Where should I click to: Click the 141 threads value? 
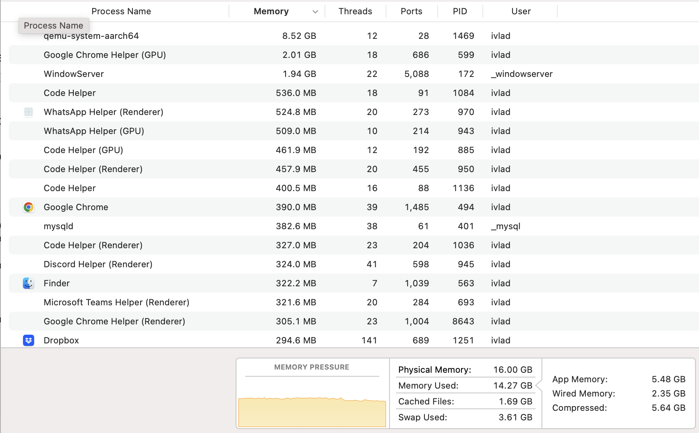[x=369, y=340]
